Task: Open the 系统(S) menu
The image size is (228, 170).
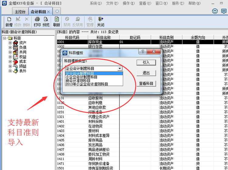Action: (95, 3)
